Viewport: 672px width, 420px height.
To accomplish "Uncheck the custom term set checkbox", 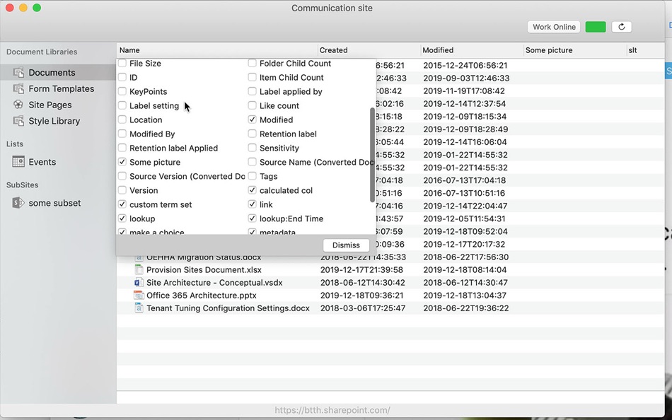I will 122,204.
